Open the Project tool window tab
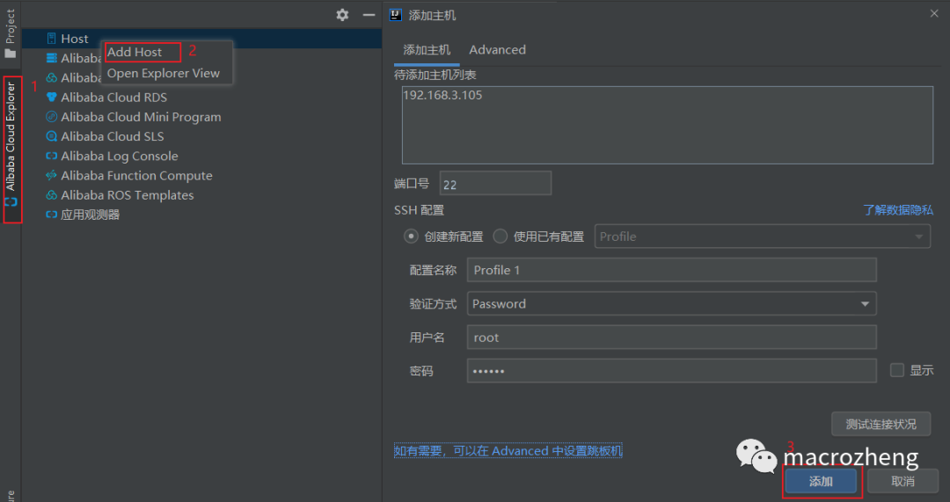This screenshot has height=502, width=950. click(11, 33)
